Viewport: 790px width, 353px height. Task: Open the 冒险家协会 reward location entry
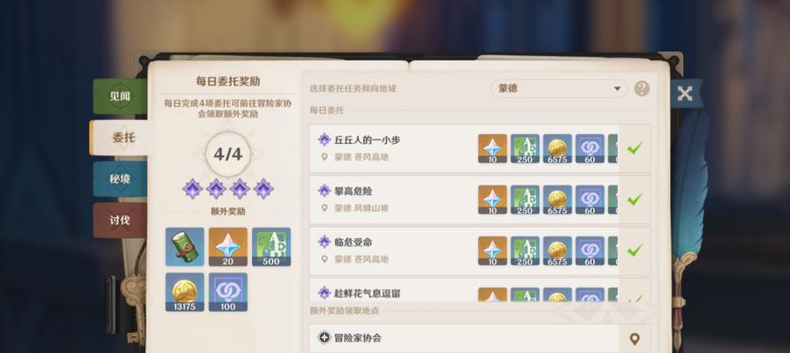click(480, 338)
